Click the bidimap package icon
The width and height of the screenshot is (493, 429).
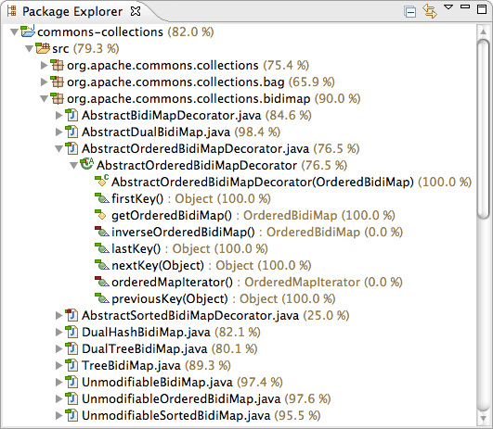[57, 98]
